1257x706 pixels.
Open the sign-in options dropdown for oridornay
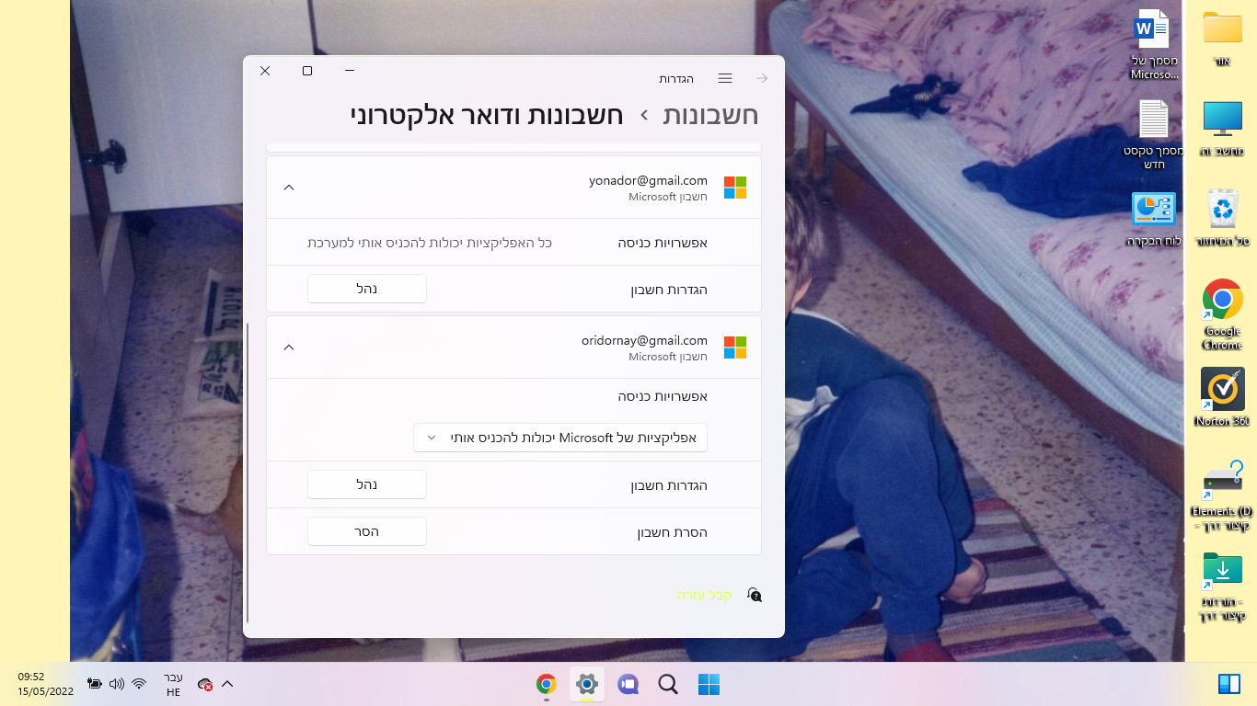coord(560,438)
